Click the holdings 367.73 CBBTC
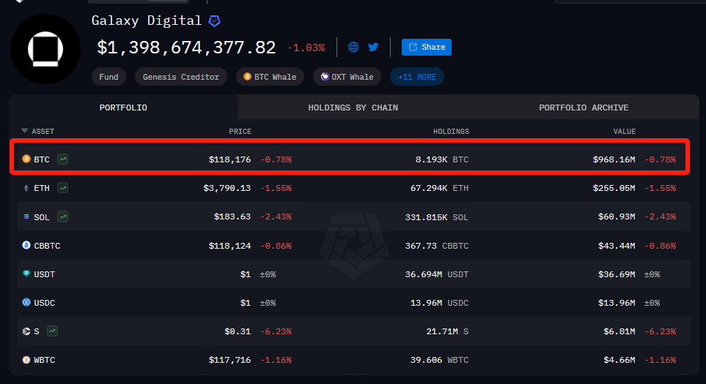 point(437,246)
